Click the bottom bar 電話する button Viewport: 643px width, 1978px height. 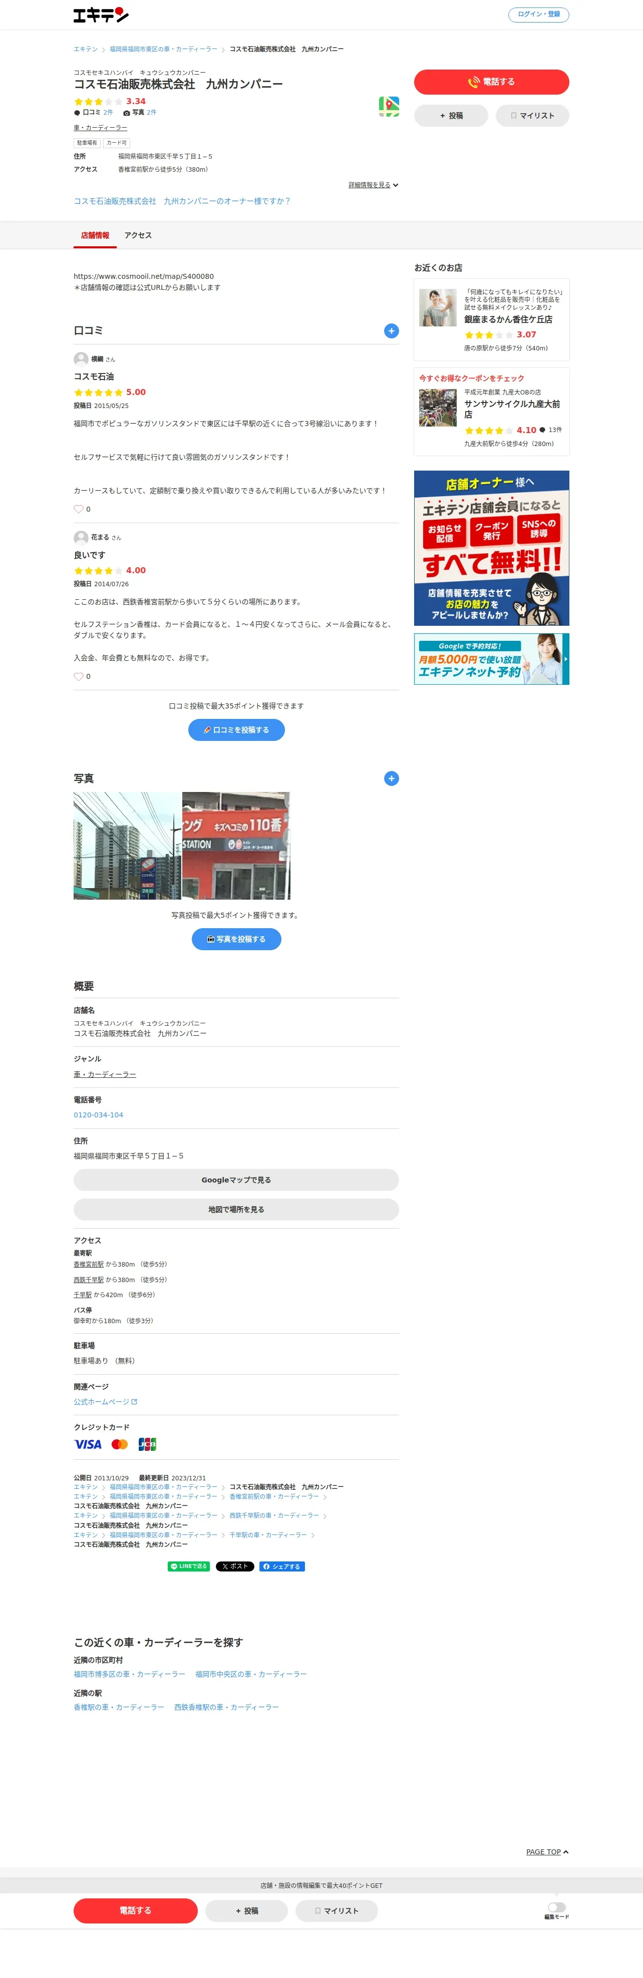click(135, 1910)
